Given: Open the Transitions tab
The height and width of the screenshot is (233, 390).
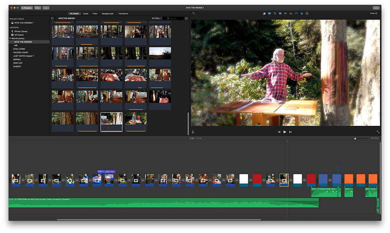Looking at the screenshot, I should pyautogui.click(x=123, y=14).
